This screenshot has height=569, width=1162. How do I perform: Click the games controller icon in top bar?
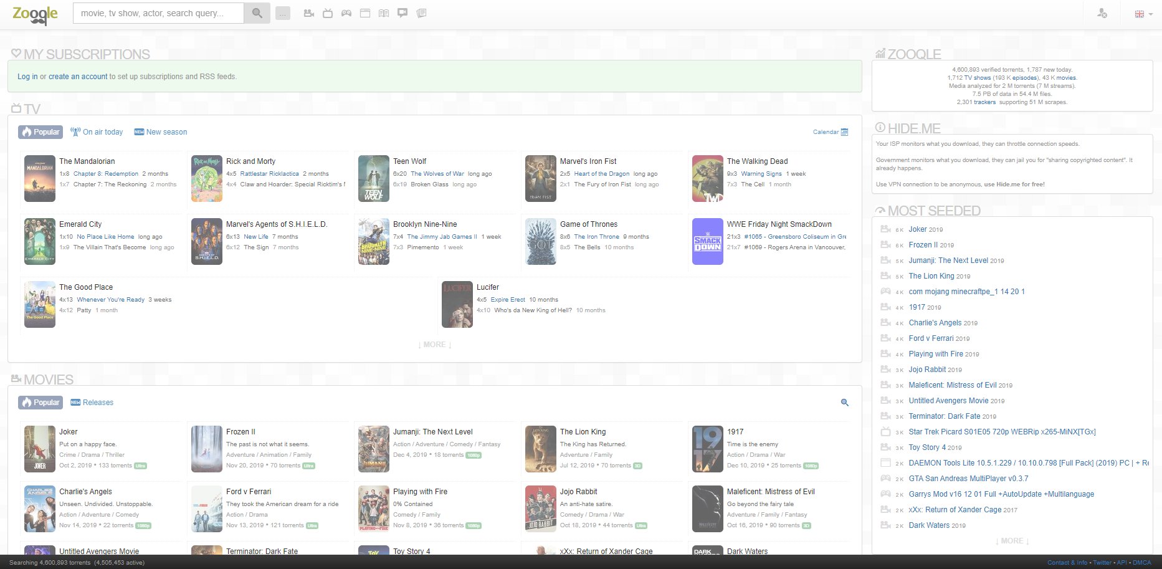346,13
